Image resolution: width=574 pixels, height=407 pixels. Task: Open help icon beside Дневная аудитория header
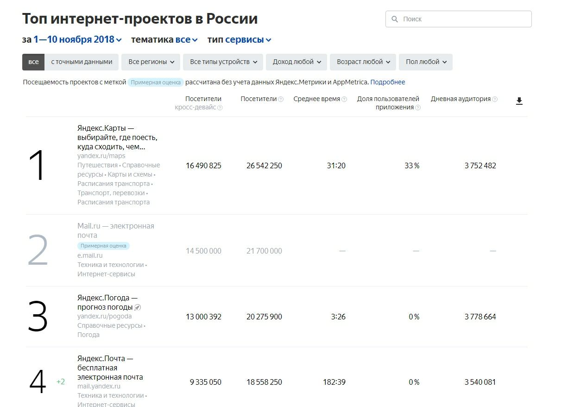495,99
